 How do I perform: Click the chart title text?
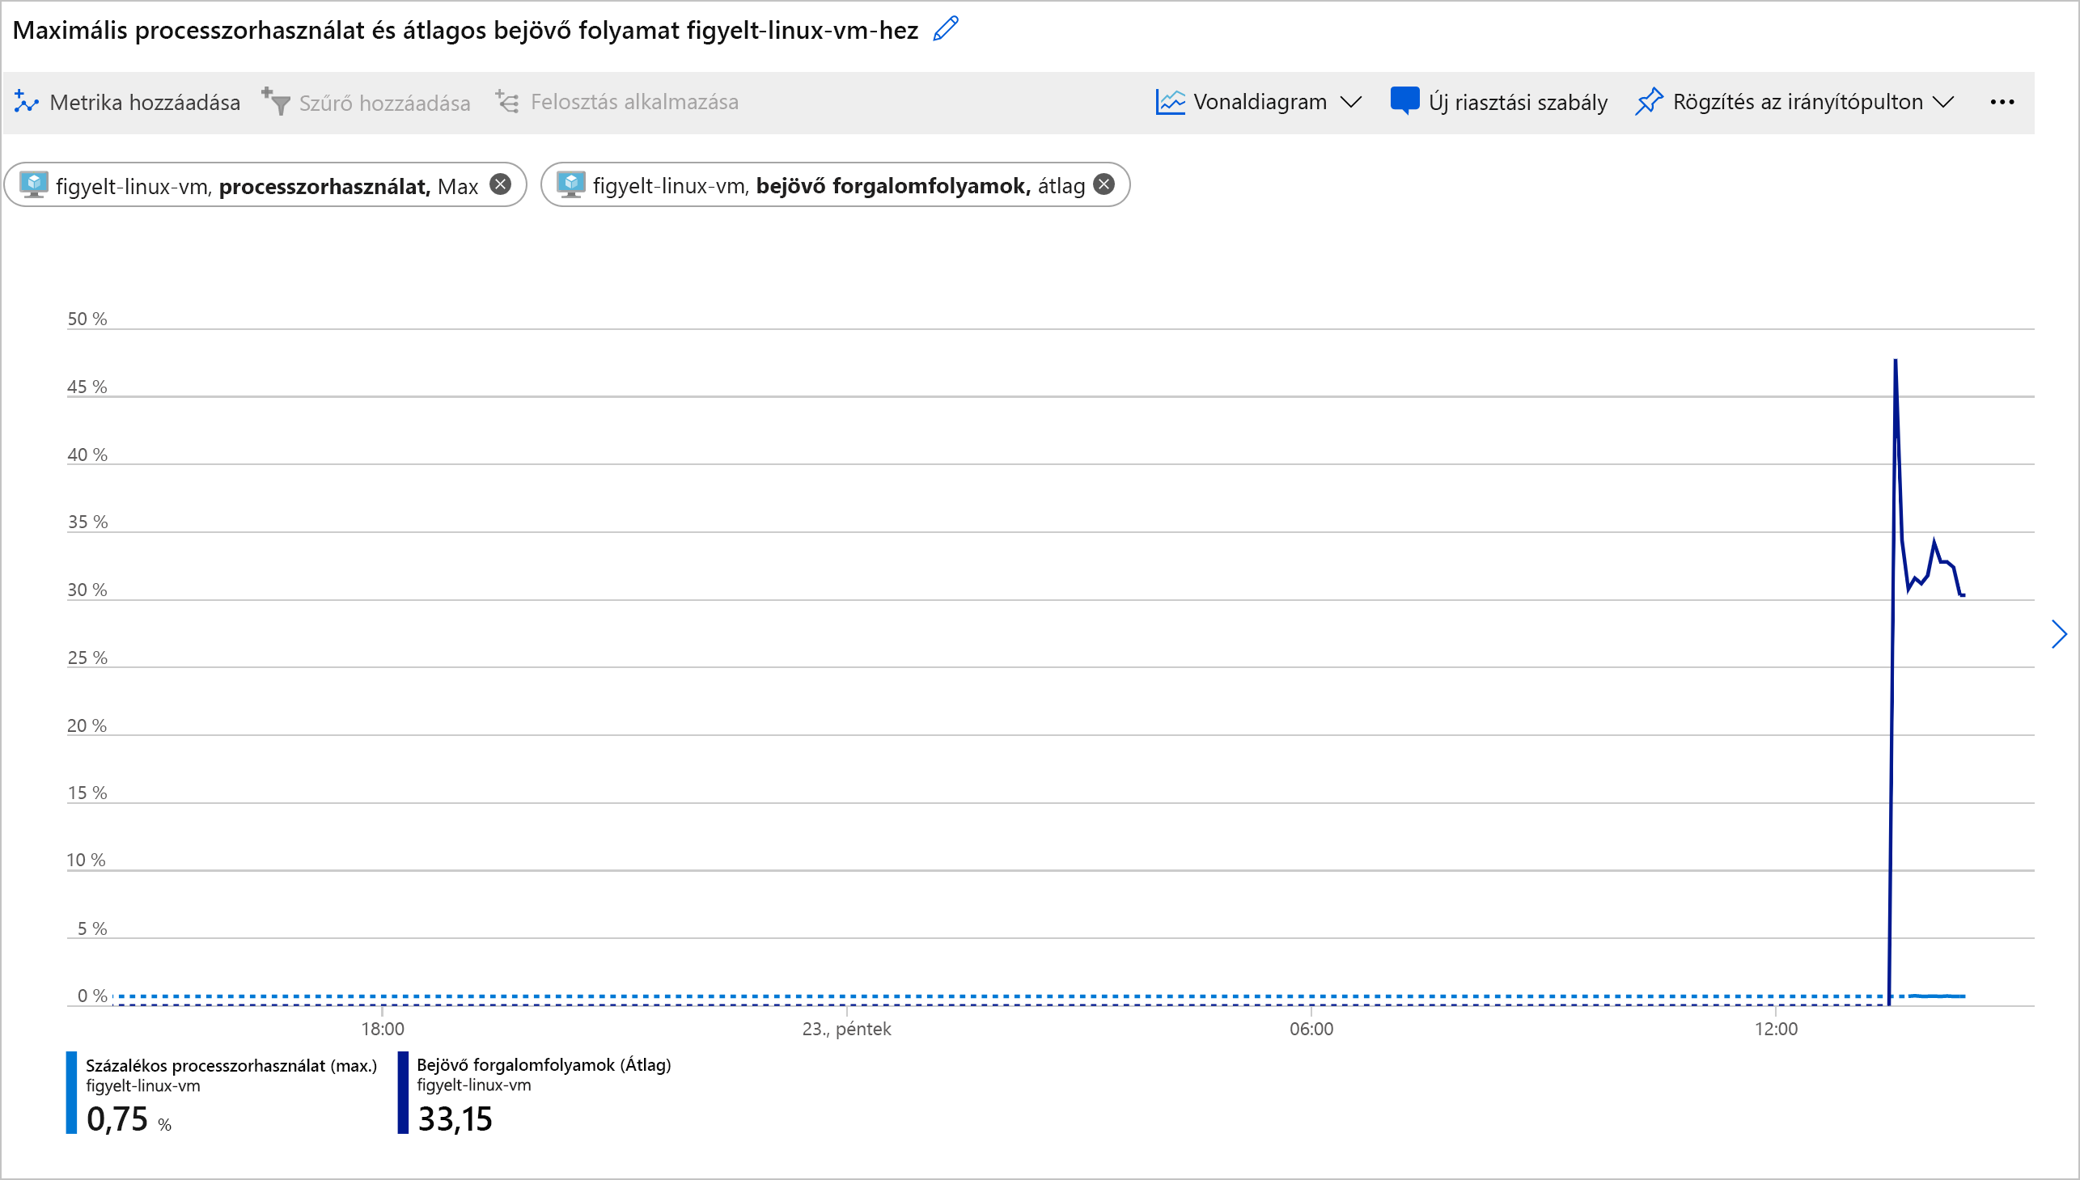465,30
